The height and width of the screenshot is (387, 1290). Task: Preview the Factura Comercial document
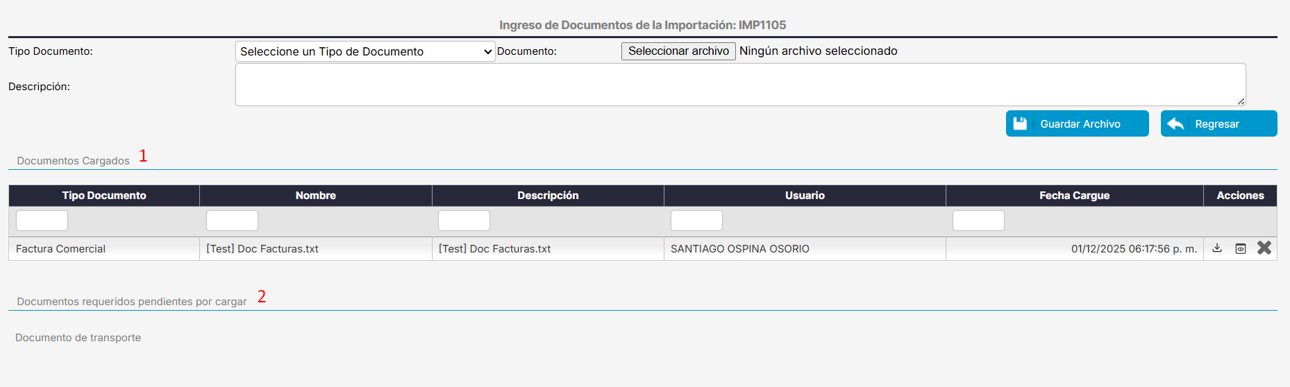pos(1241,248)
